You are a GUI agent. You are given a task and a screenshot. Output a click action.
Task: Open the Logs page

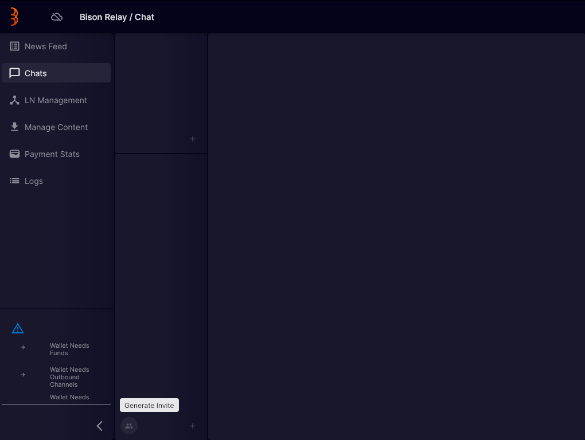(x=56, y=180)
